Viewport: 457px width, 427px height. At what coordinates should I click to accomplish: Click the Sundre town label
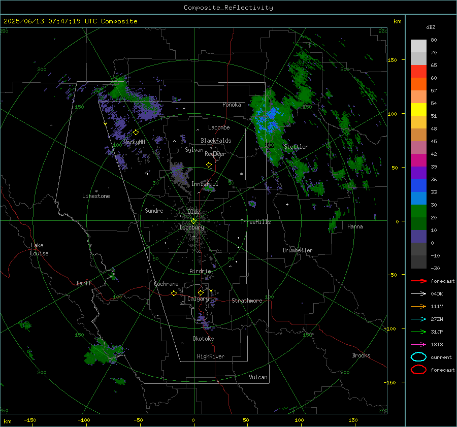pos(154,210)
